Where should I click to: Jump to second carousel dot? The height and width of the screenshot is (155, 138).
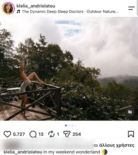(x=69, y=125)
